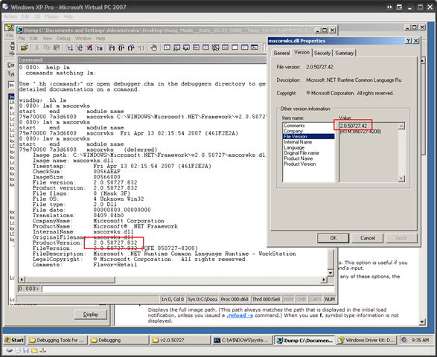The height and width of the screenshot is (357, 437).
Task: Click the Stop Debugging icon with red X
Action: tap(89, 48)
